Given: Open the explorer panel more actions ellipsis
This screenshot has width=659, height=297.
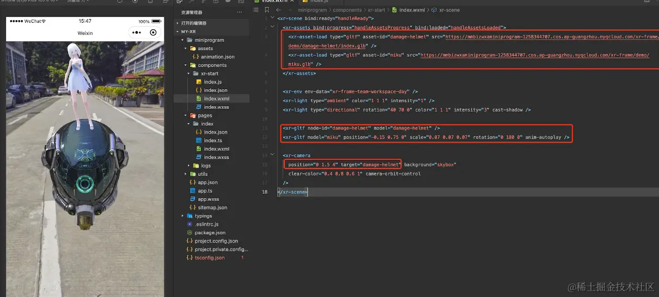Looking at the screenshot, I should (x=240, y=12).
